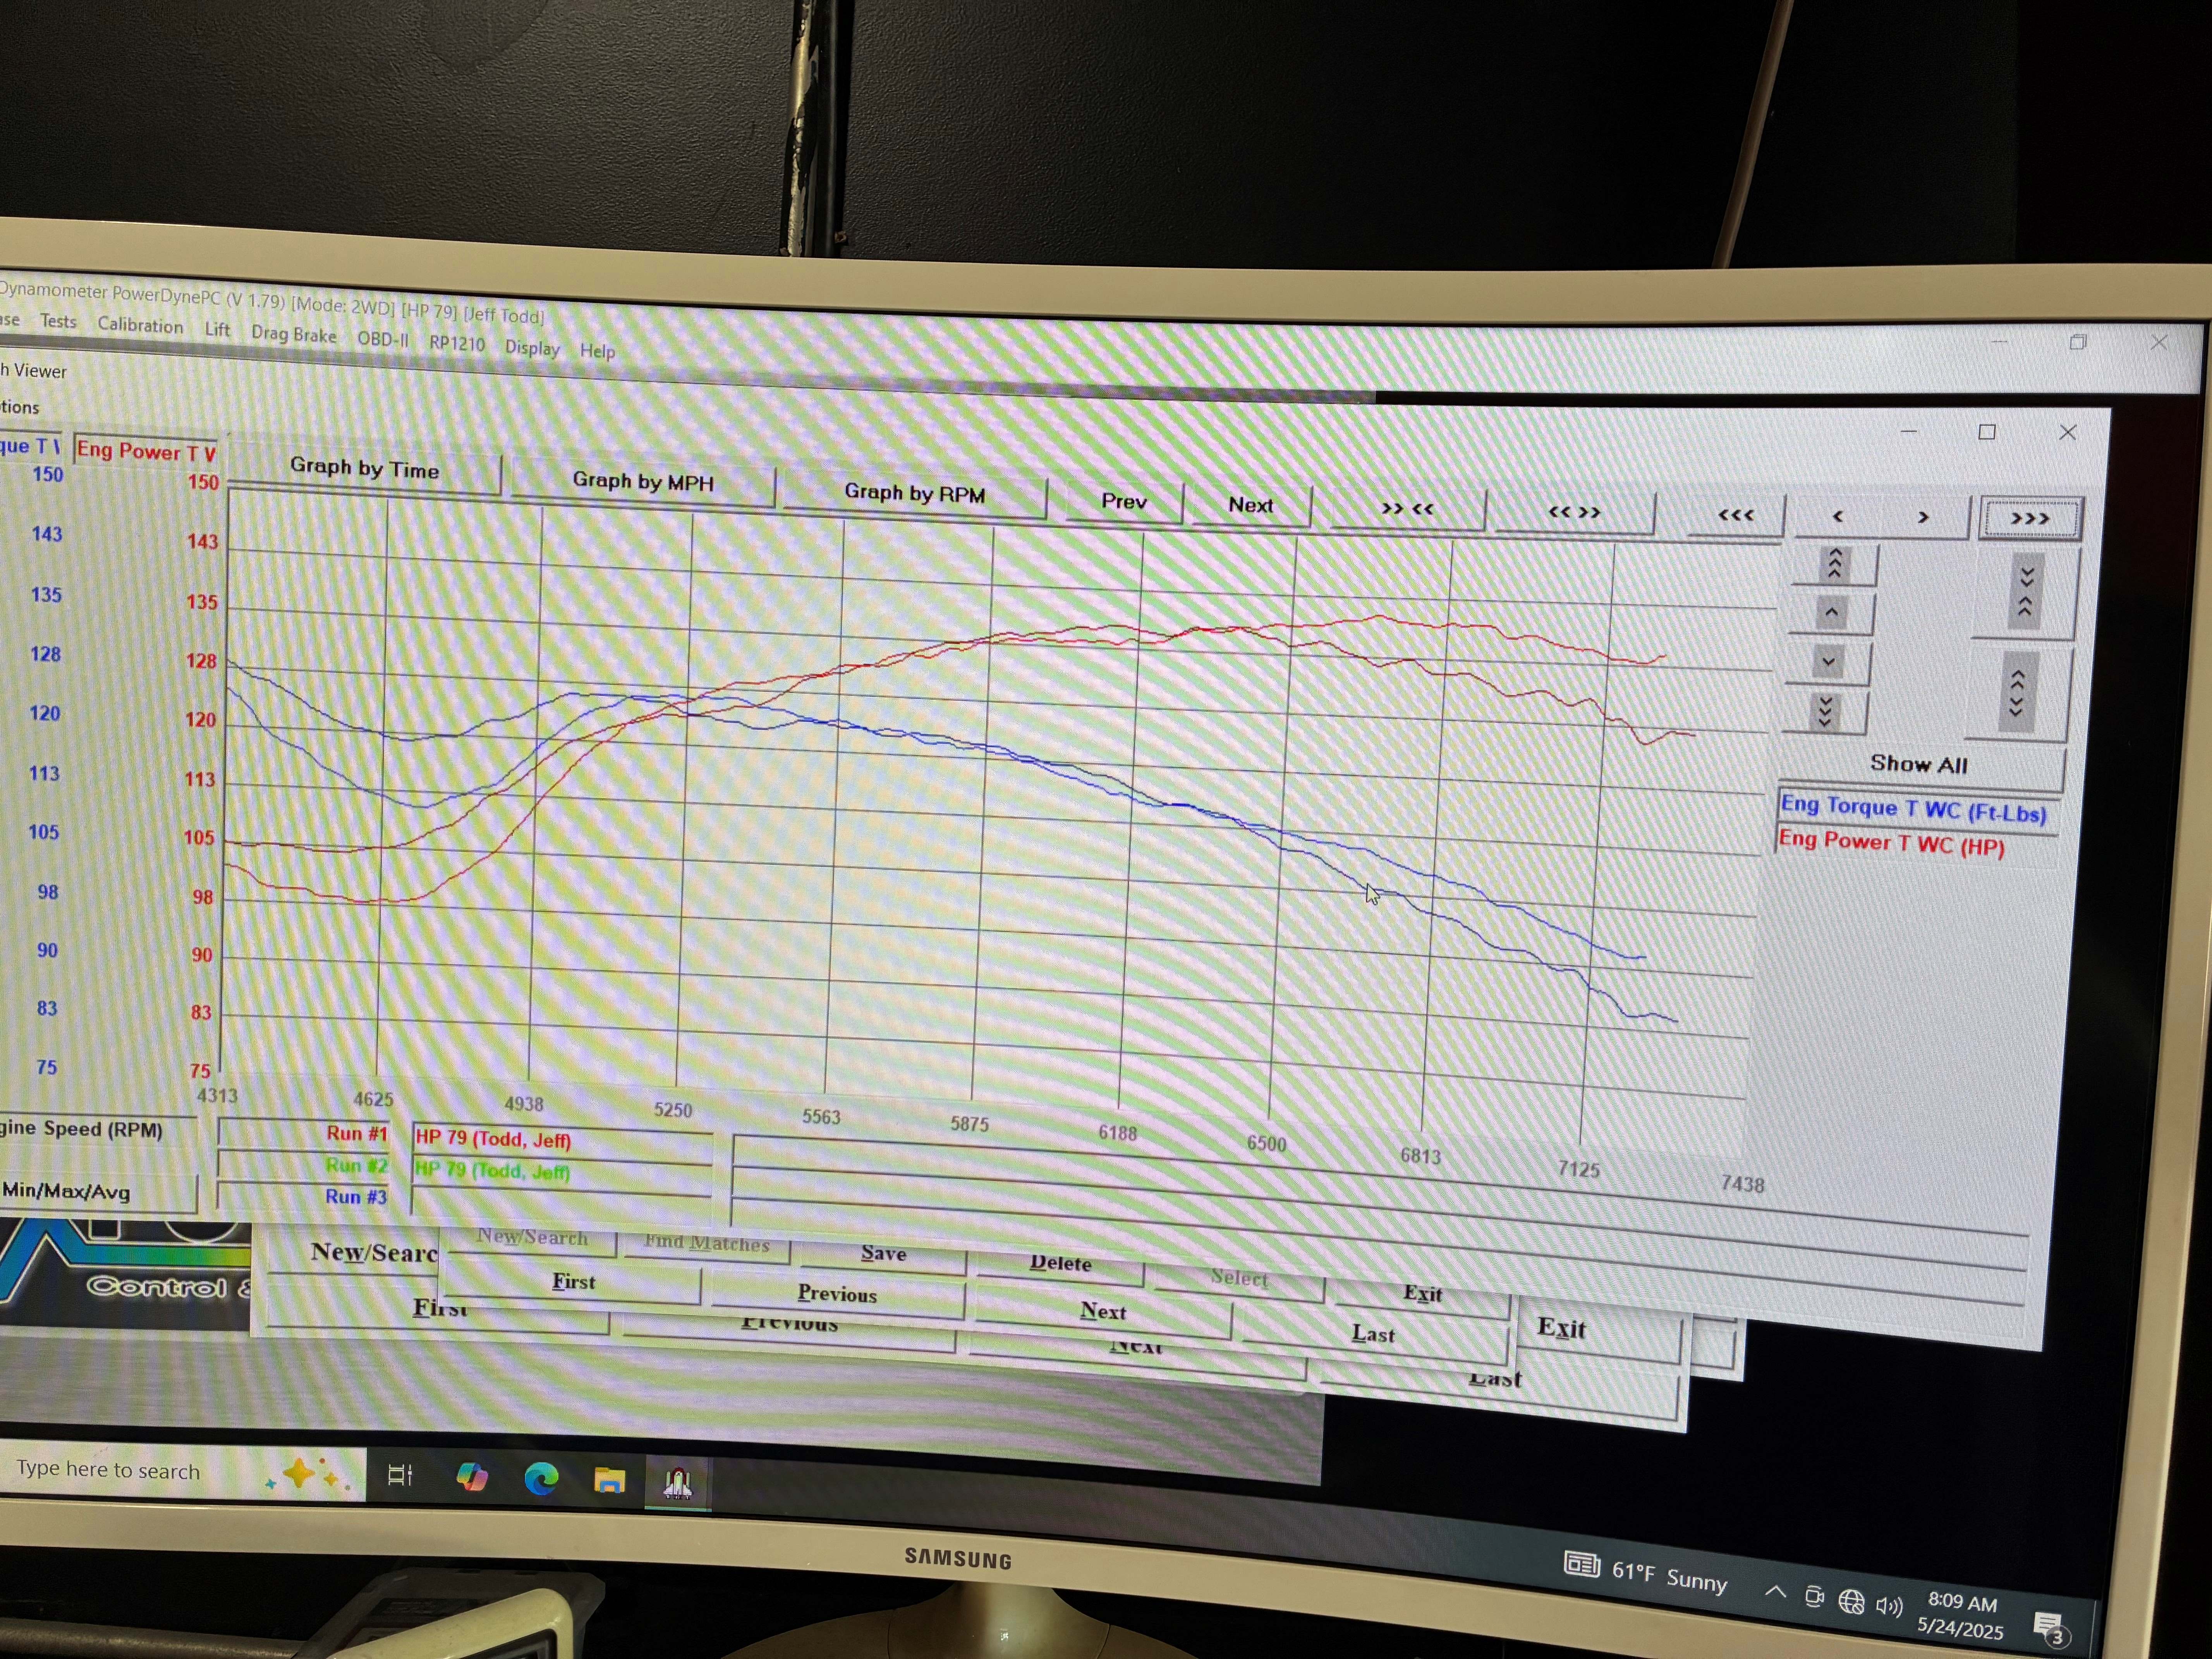The image size is (2212, 1659).
Task: Click the vertical compress arrows button
Action: coord(2026,593)
